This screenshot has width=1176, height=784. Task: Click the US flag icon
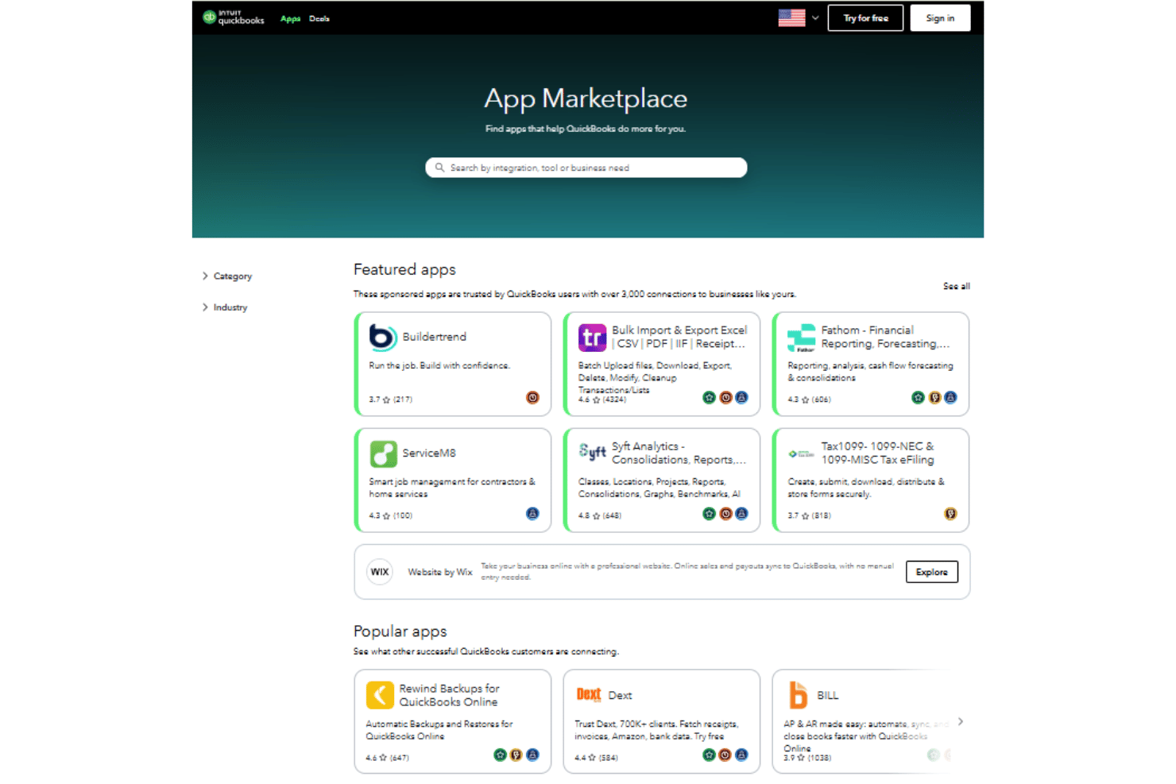791,17
